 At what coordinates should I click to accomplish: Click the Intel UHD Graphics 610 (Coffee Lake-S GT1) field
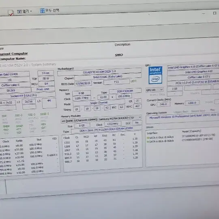click(x=193, y=67)
